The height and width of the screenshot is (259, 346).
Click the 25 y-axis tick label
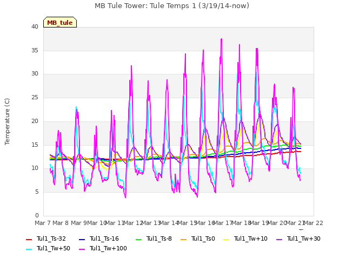pos(35,97)
